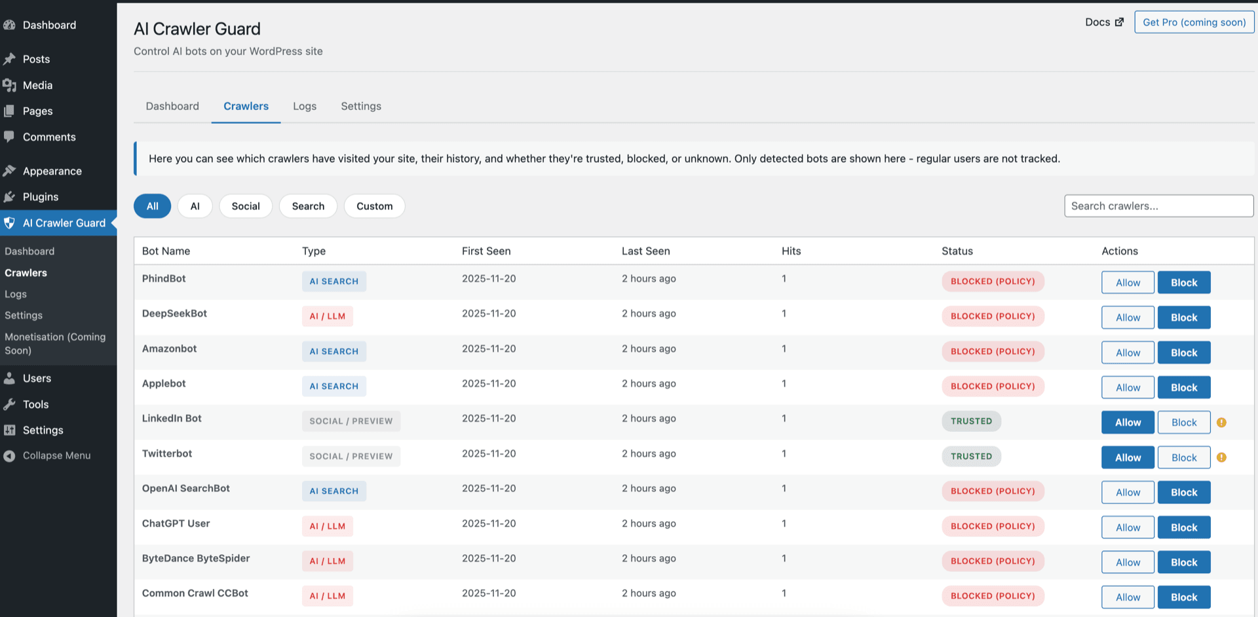Screen dimensions: 1258x617
Task: Click the Posts pin icon
Action: pos(9,58)
